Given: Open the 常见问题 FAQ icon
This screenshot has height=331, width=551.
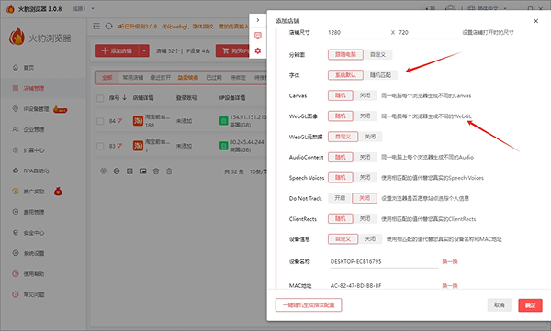Looking at the screenshot, I should [15, 294].
